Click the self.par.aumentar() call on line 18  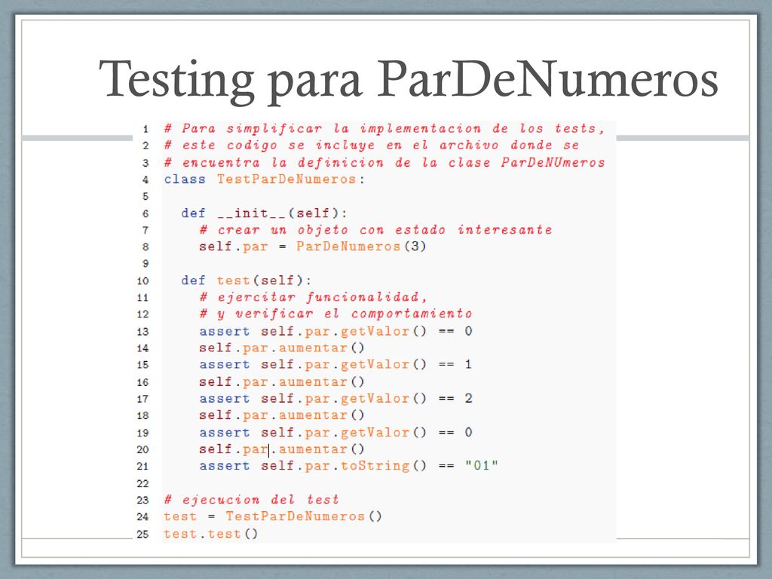pyautogui.click(x=282, y=415)
